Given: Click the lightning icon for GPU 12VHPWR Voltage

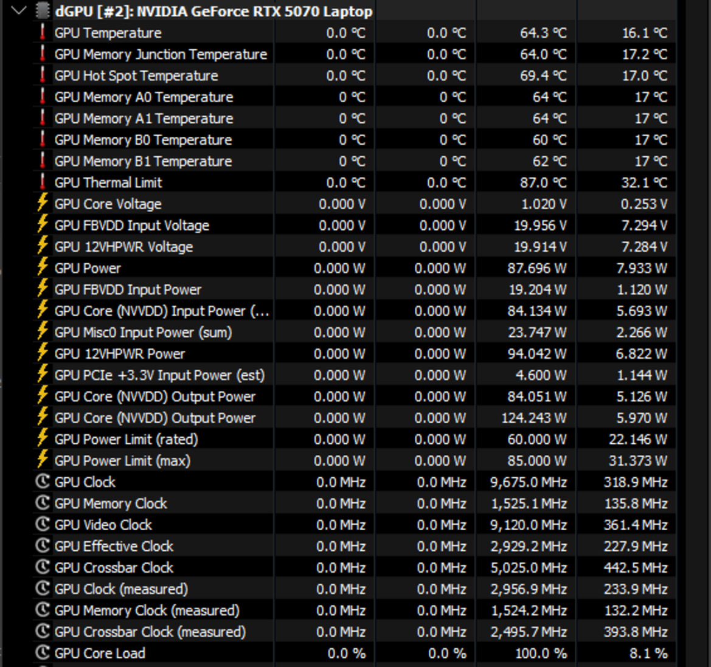Looking at the screenshot, I should click(42, 245).
